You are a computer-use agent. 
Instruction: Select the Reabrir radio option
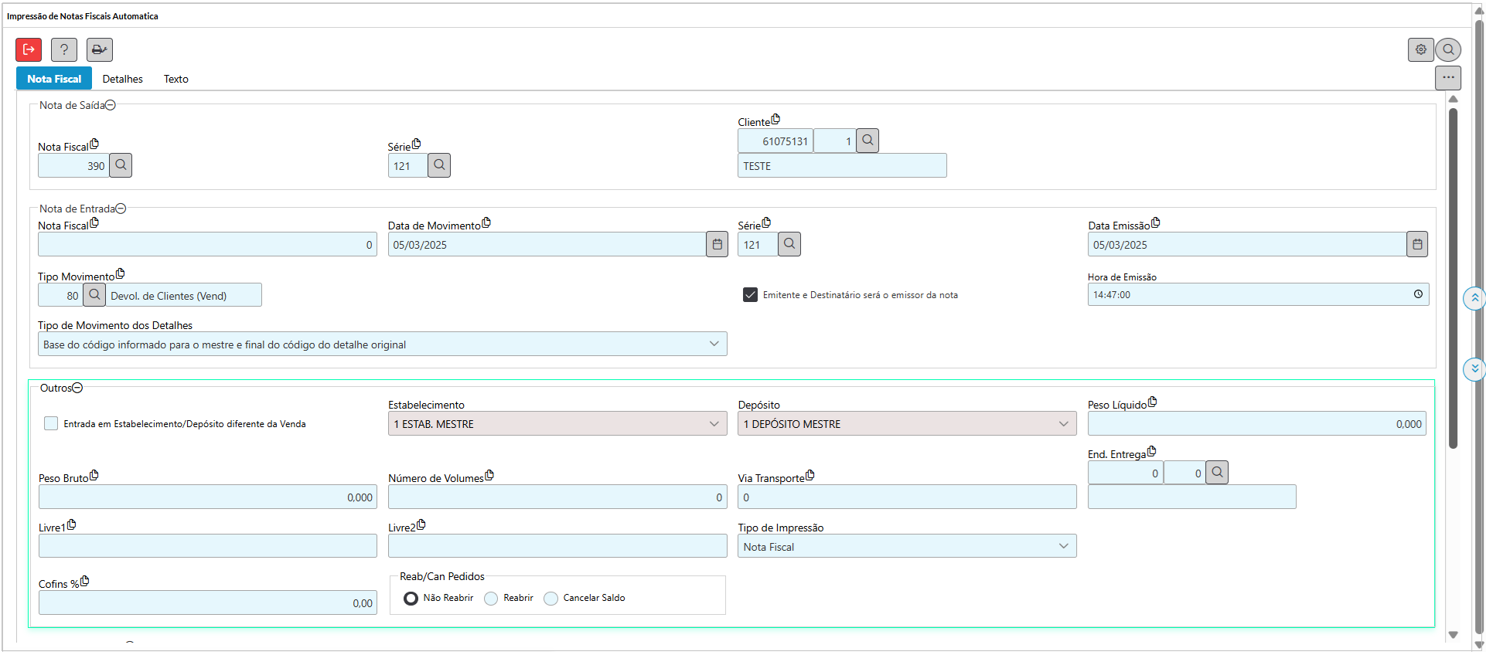tap(491, 599)
